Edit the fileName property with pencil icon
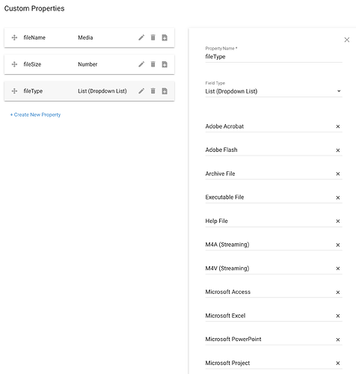This screenshot has height=374, width=356. coord(141,37)
